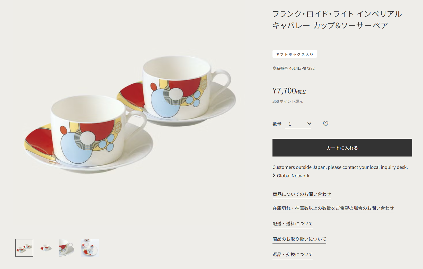Select the second thumbnail of single cup set
This screenshot has width=423, height=269.
pyautogui.click(x=46, y=248)
